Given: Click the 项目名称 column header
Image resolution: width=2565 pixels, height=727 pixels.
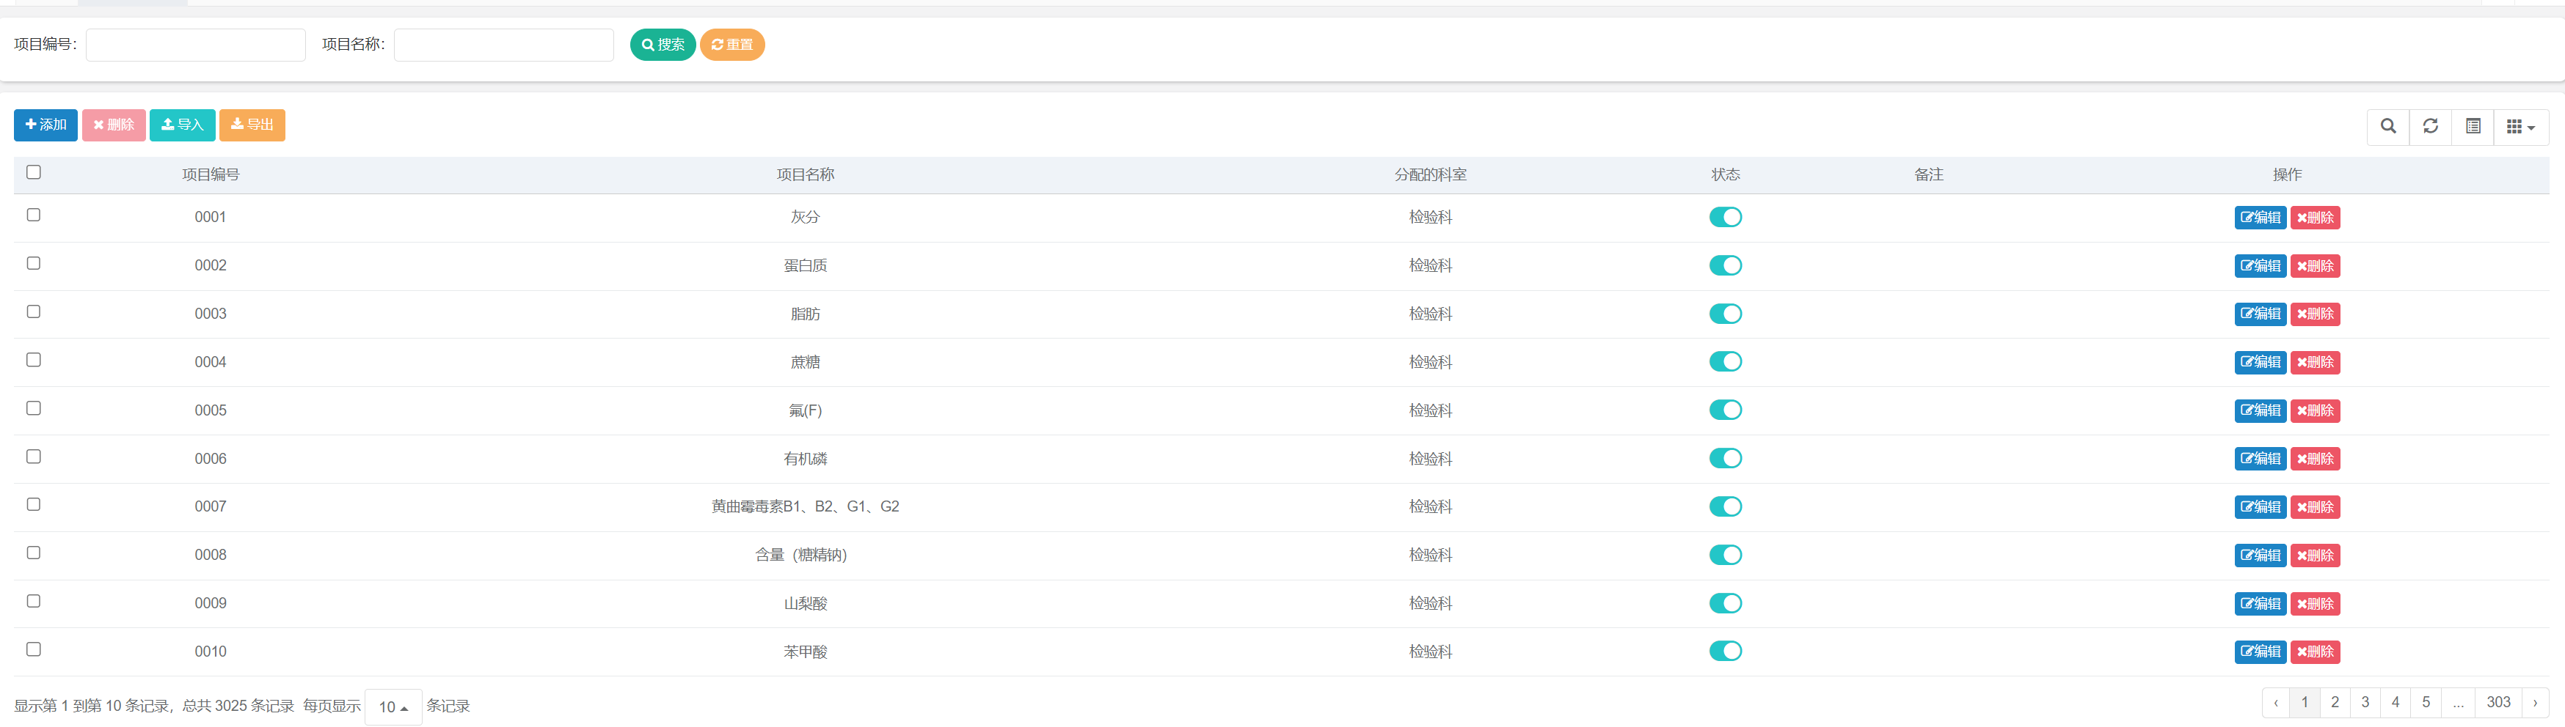Looking at the screenshot, I should (806, 175).
